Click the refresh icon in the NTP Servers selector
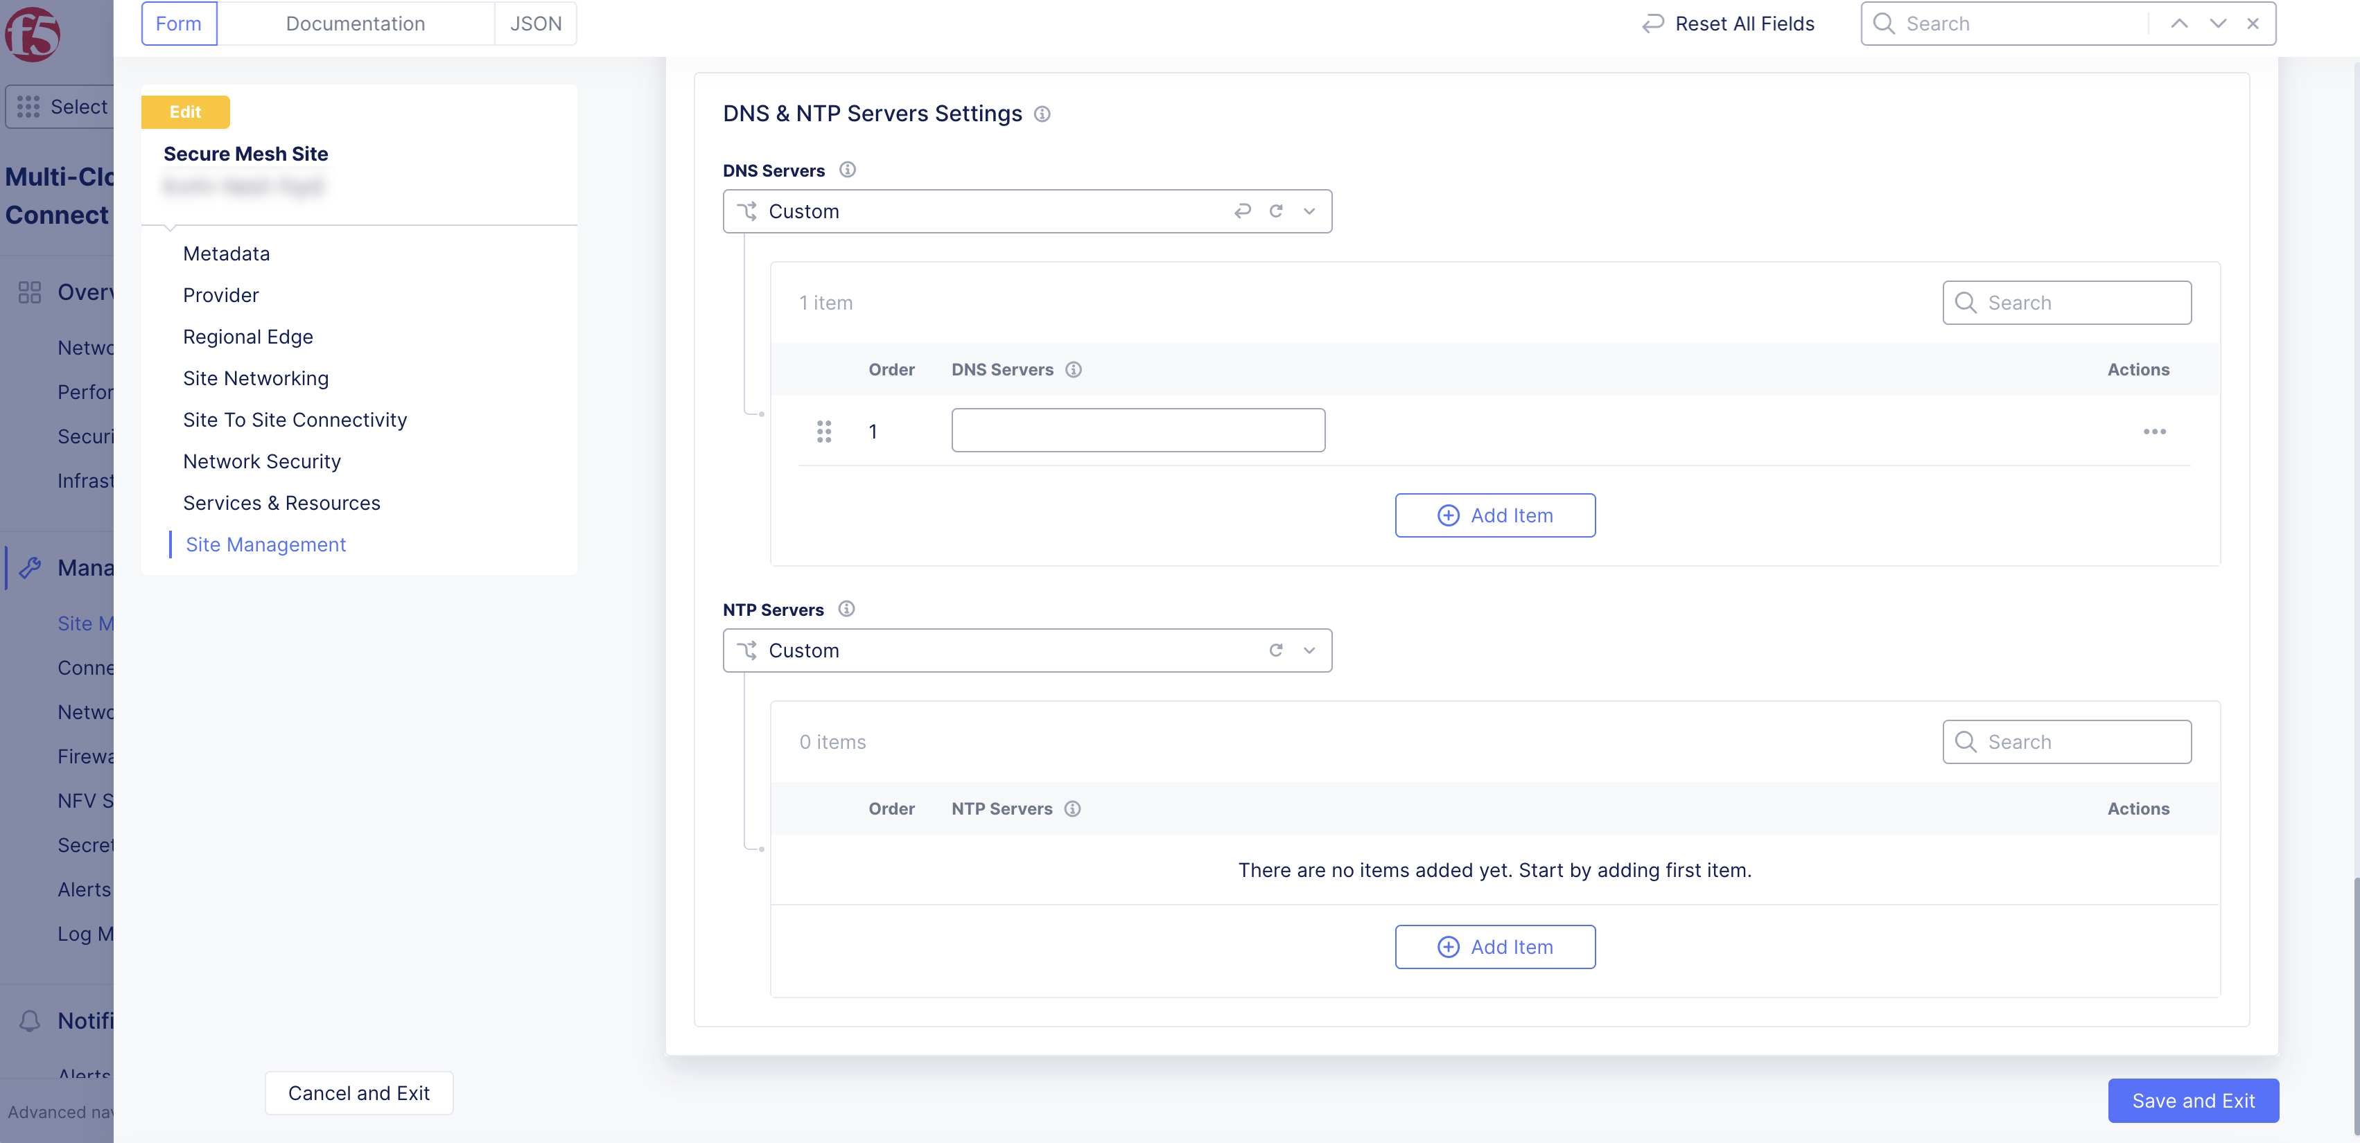 click(1276, 650)
